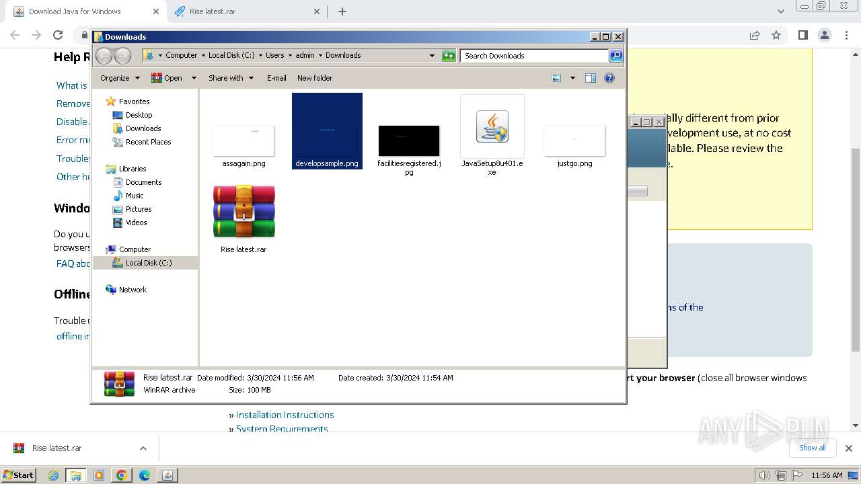
Task: Select Videos library in navigation pane
Action: tap(136, 223)
